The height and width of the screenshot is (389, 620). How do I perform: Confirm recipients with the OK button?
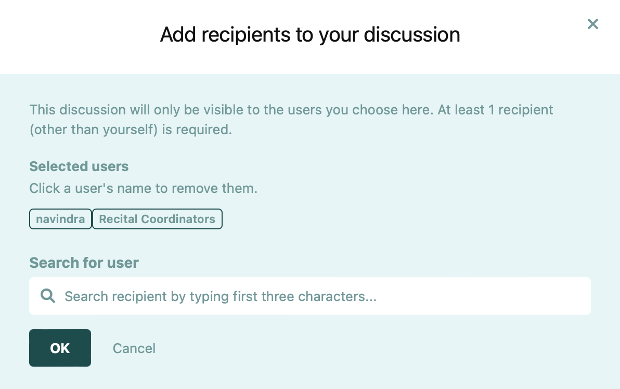tap(60, 348)
